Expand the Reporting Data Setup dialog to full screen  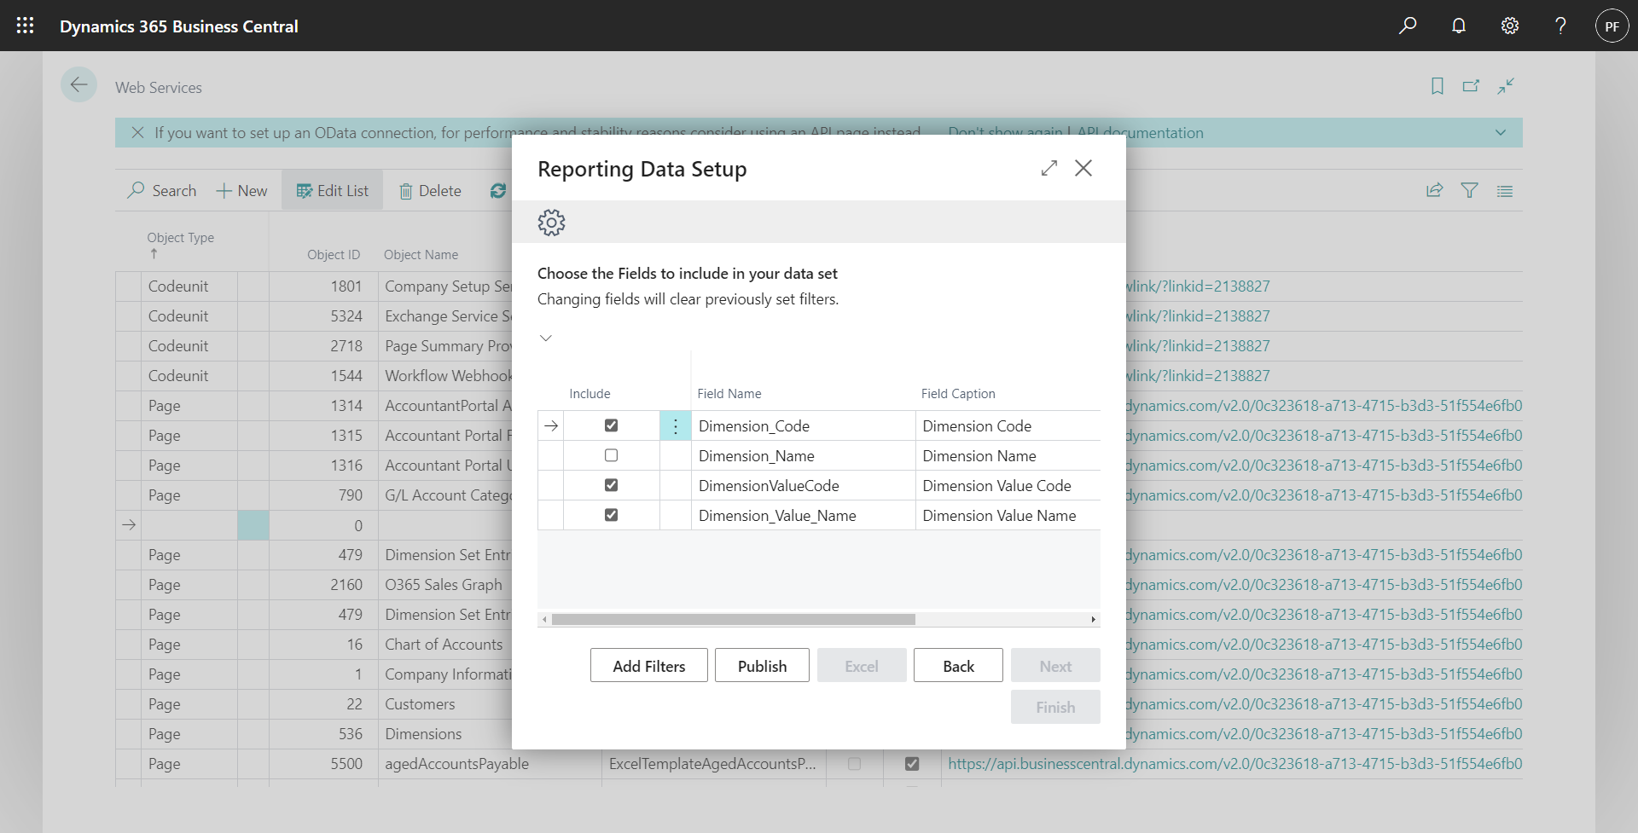(1049, 168)
